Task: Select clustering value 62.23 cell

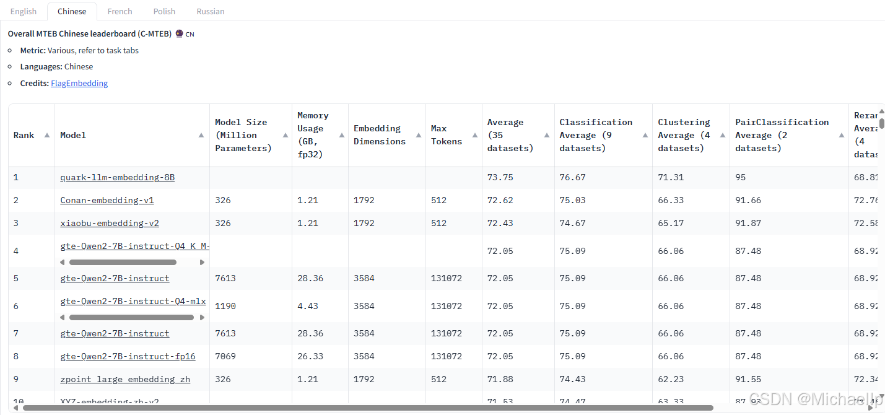Action: pyautogui.click(x=691, y=379)
